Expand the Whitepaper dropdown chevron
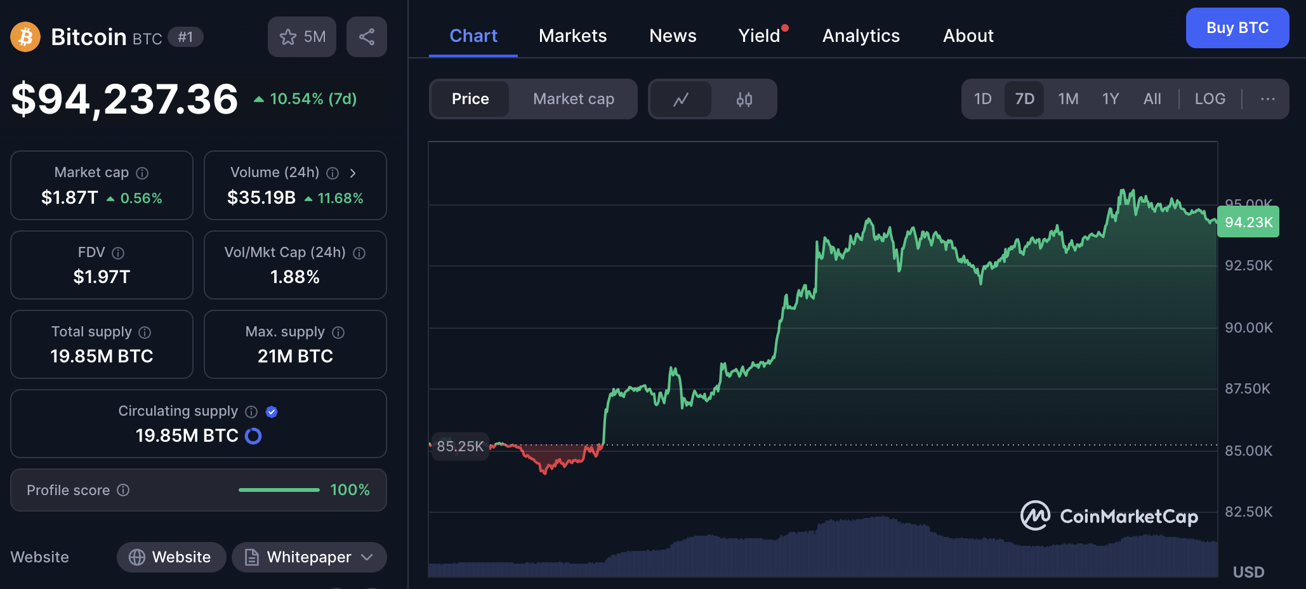The image size is (1306, 589). (x=366, y=557)
